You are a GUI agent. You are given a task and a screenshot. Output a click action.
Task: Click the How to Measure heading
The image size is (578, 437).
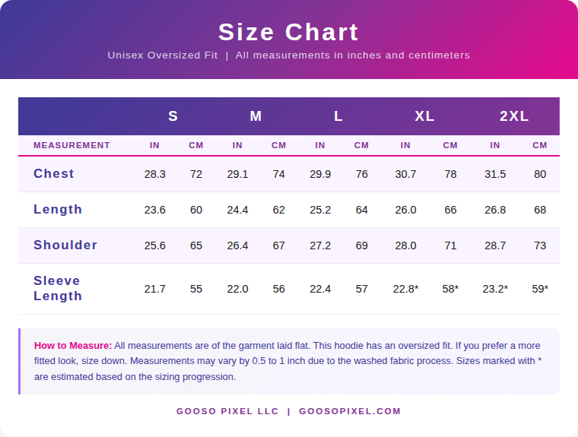73,345
